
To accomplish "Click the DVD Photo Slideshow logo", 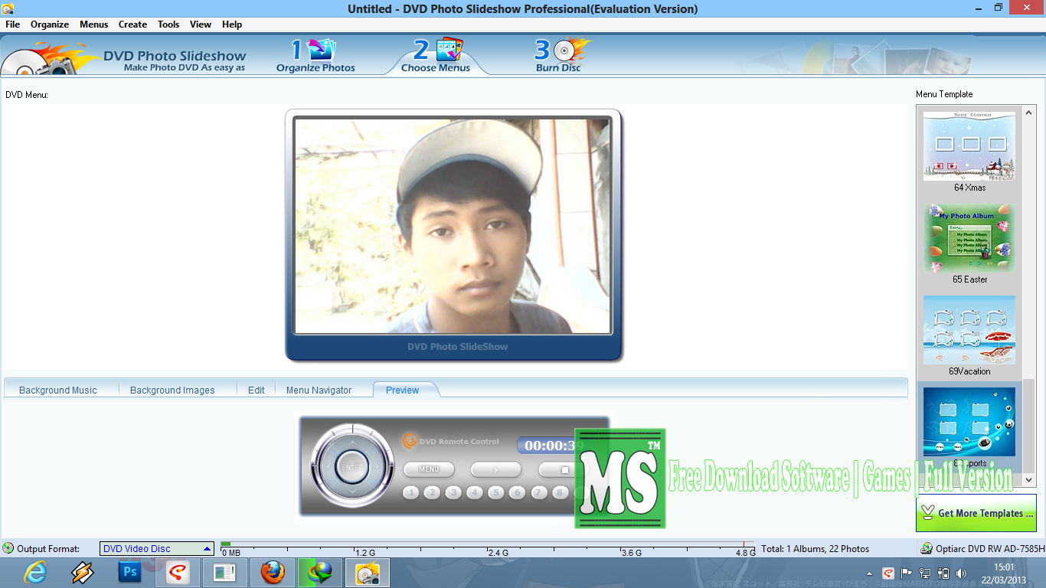I will point(125,60).
